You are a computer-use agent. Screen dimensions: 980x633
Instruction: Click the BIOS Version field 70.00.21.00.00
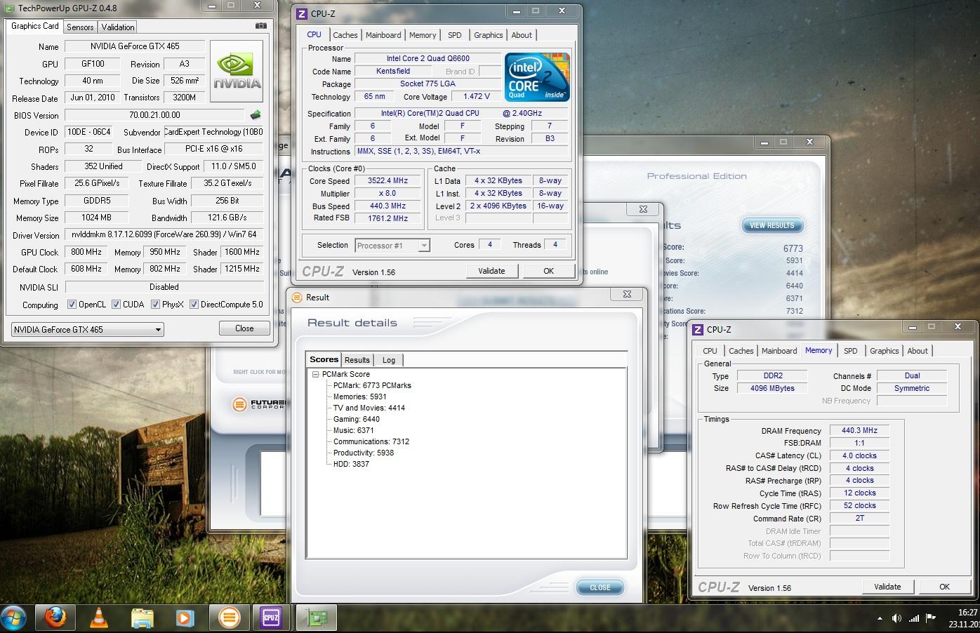point(154,115)
